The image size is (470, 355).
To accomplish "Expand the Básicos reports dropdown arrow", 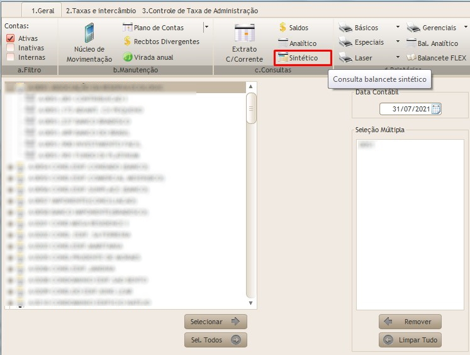I will tap(398, 28).
